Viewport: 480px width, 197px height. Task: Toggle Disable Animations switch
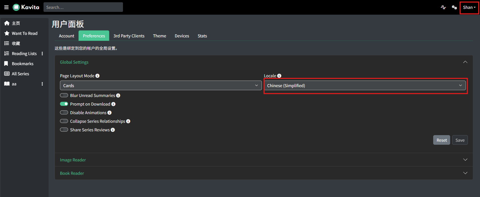click(64, 112)
